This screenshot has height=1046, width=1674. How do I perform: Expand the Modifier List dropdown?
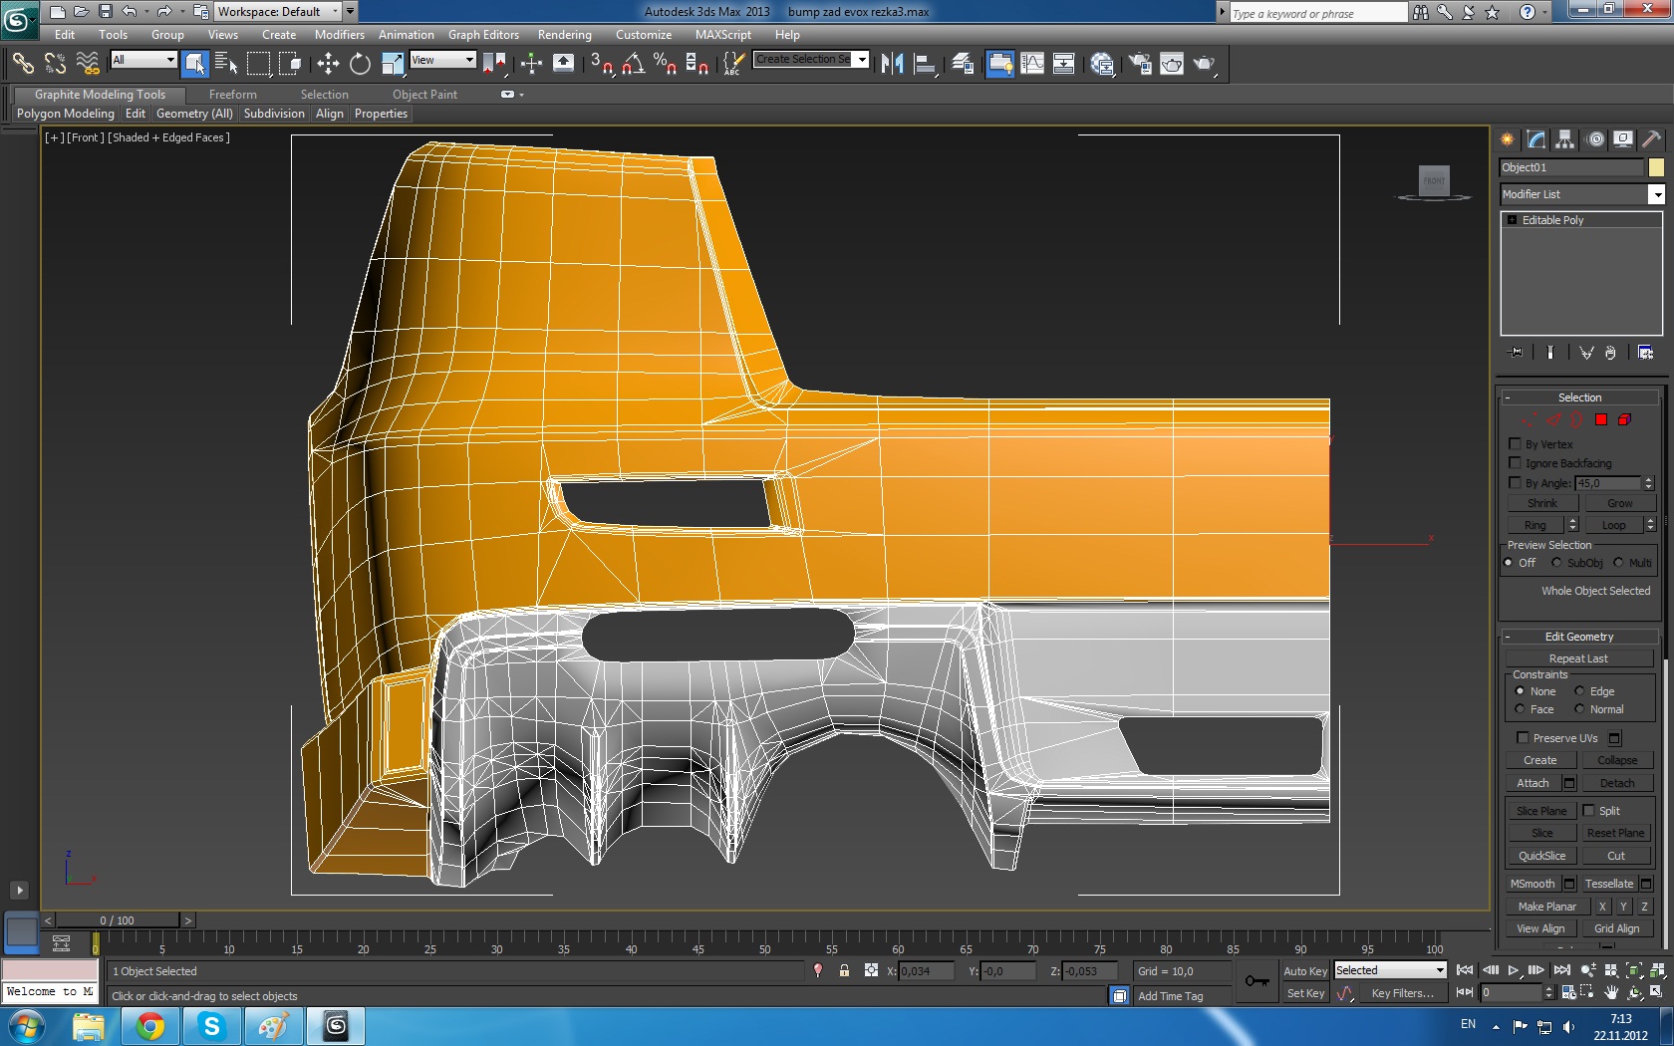1656,194
